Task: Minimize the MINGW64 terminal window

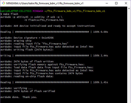Action: pyautogui.click(x=107, y=3)
